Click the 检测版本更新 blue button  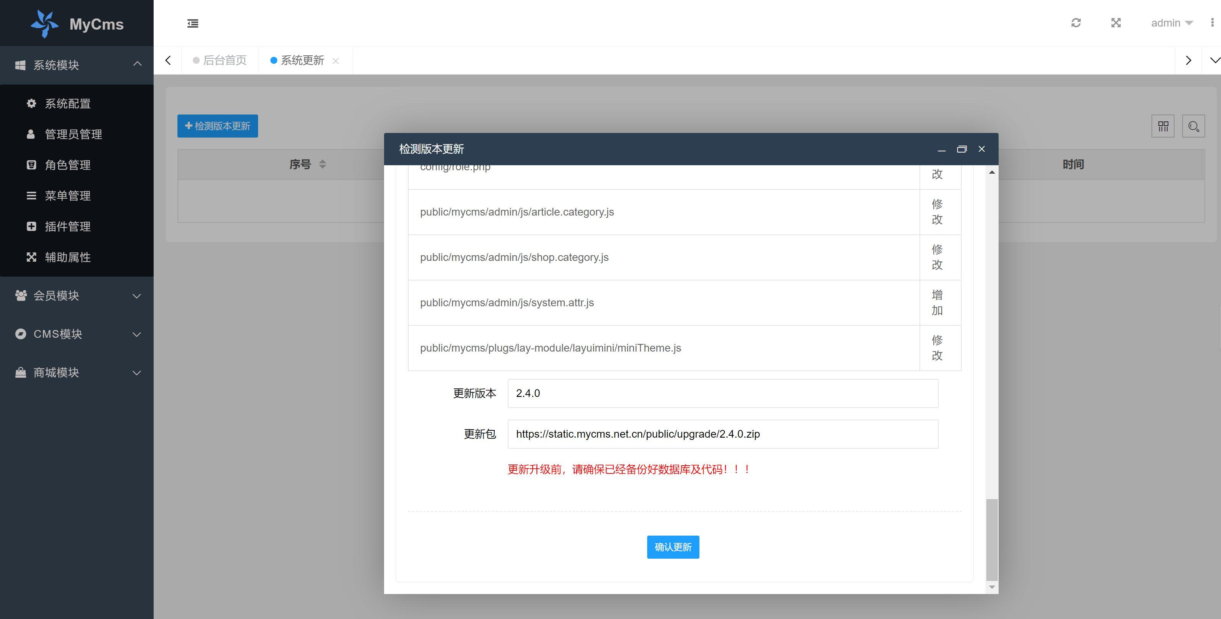[217, 126]
